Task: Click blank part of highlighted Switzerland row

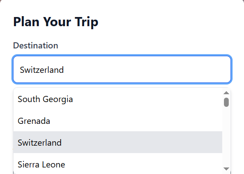Action: click(x=142, y=142)
